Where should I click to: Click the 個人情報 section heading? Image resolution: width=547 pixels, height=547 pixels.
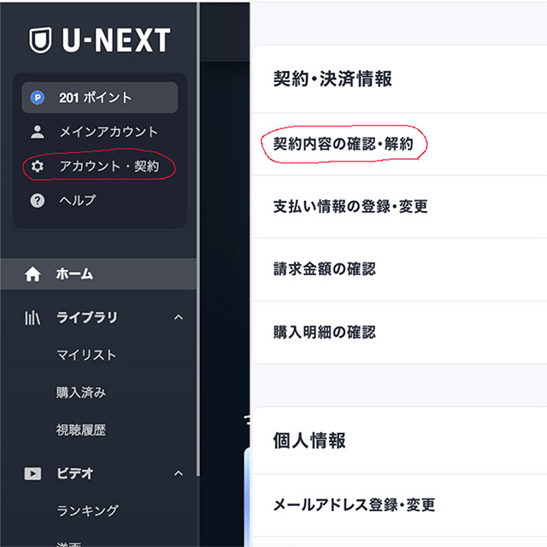tap(309, 440)
